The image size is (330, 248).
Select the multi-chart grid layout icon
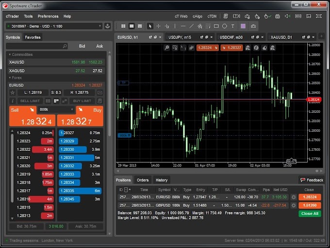[x=123, y=26]
